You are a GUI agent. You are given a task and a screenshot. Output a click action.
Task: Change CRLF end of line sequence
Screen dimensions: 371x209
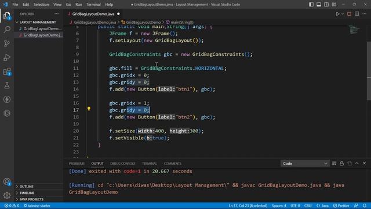[x=308, y=206]
